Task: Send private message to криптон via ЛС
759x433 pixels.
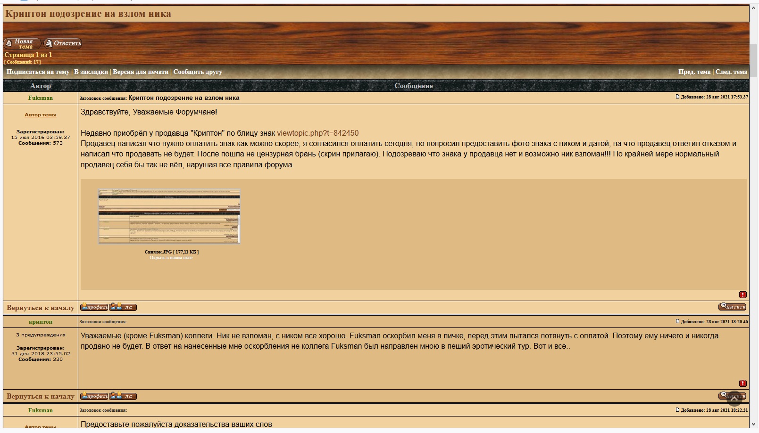Action: 123,396
